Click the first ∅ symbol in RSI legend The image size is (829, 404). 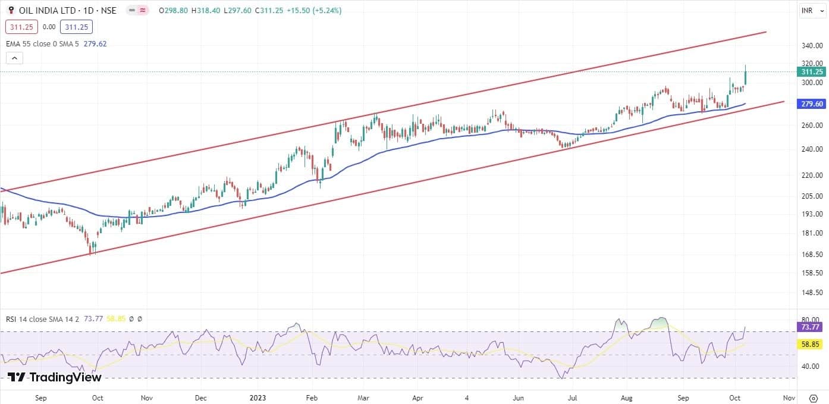pos(131,320)
